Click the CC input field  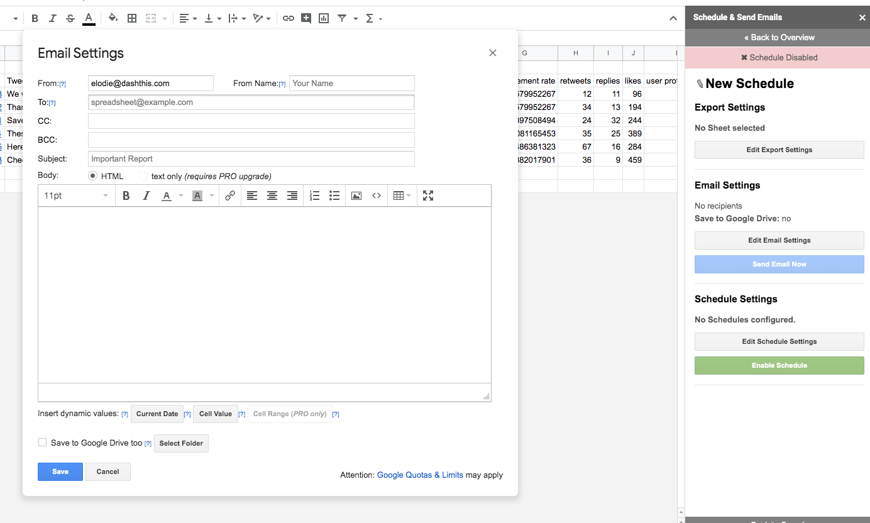pos(250,121)
